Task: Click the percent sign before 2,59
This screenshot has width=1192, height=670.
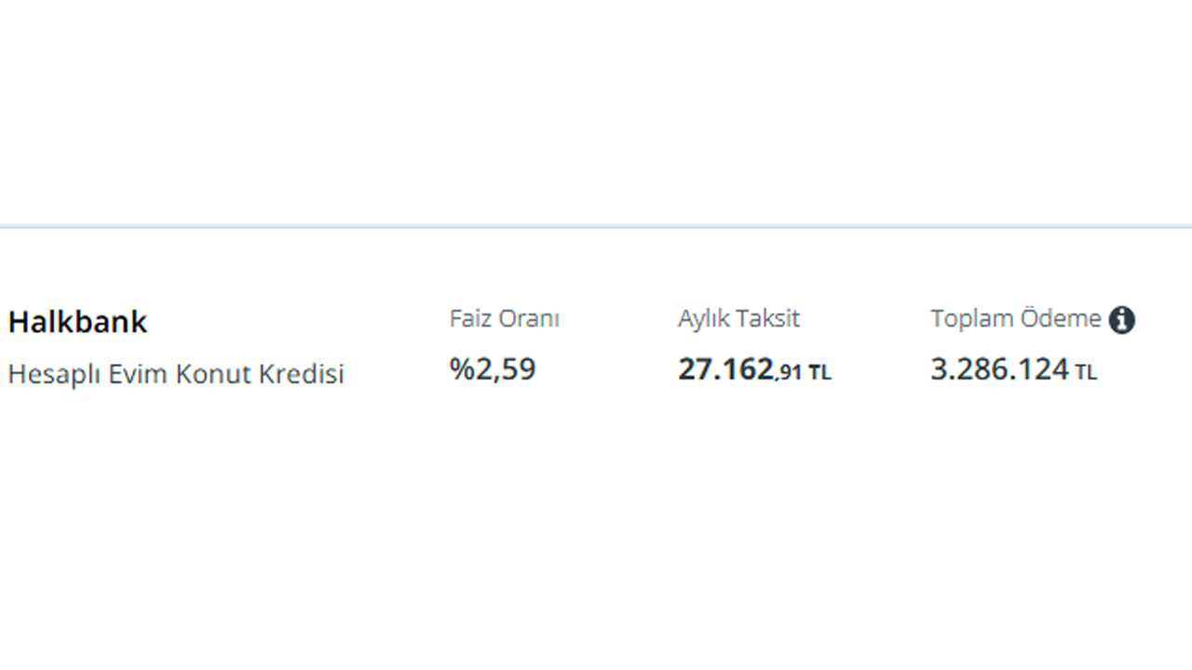Action: point(461,369)
